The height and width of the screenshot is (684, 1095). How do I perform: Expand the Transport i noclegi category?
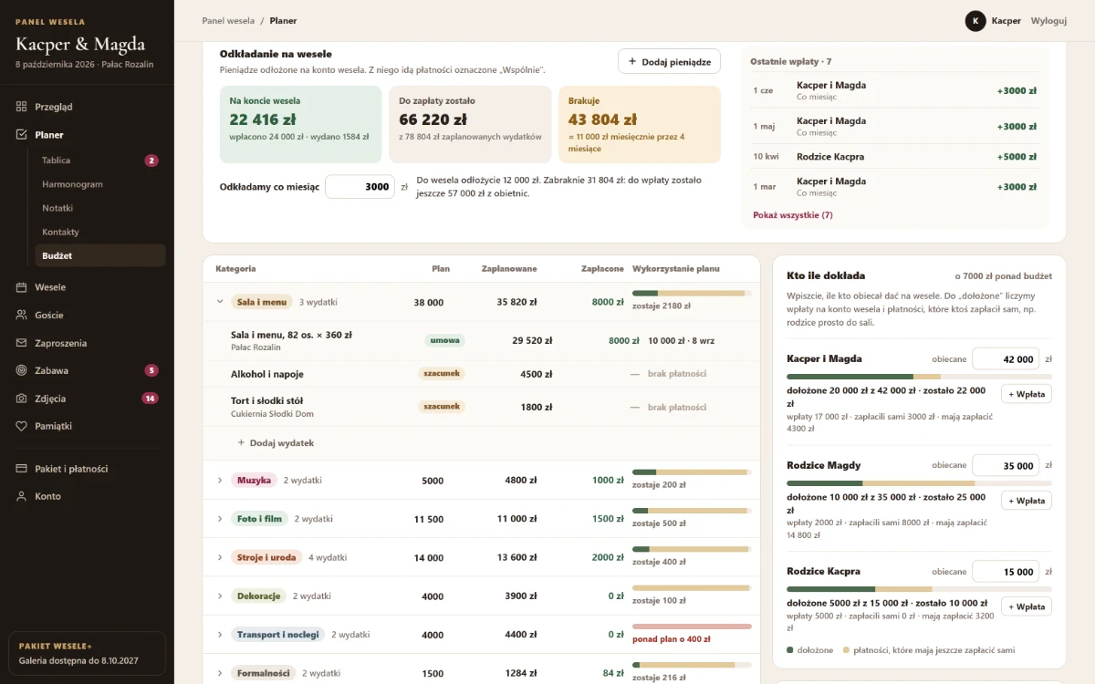(220, 635)
